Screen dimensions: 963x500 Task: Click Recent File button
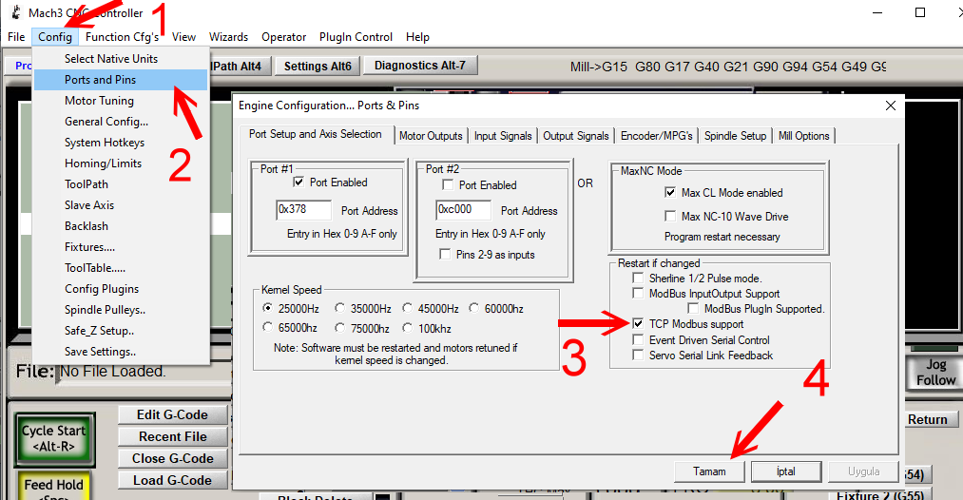point(173,436)
